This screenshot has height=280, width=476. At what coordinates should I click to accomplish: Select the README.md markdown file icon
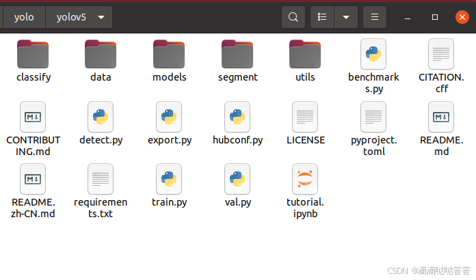441,117
